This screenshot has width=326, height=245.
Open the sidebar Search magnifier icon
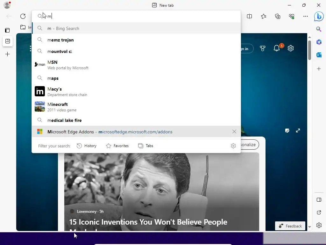click(318, 29)
